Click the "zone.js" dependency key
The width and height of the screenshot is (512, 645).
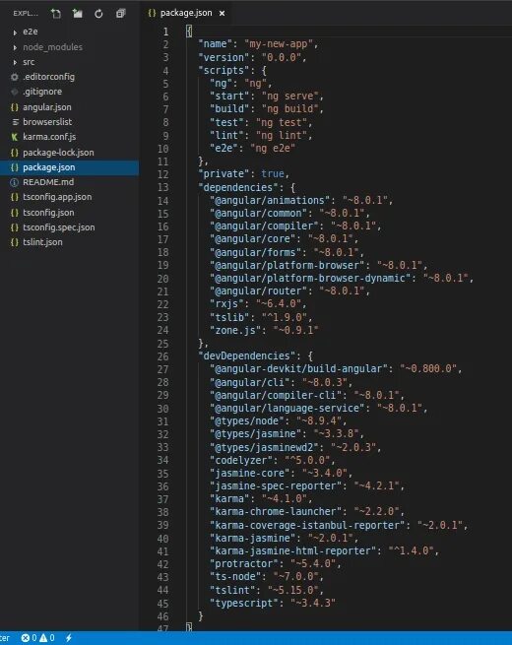click(x=235, y=330)
